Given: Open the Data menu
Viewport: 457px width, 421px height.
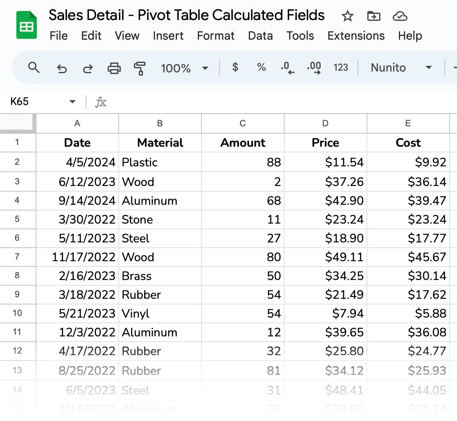Looking at the screenshot, I should [x=260, y=36].
